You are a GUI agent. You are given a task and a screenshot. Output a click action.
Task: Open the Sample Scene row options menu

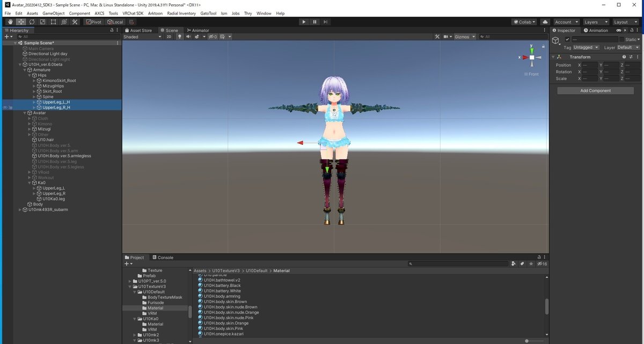tap(118, 42)
